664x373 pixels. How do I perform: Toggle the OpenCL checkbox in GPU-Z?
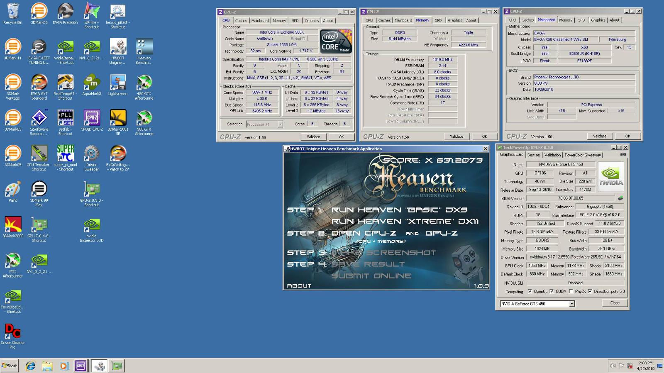pyautogui.click(x=530, y=291)
